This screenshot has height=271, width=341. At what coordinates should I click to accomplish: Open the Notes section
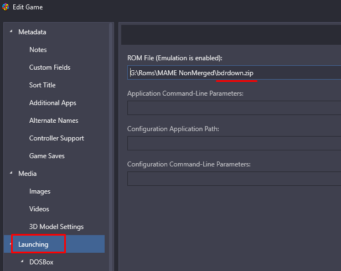[x=38, y=50]
